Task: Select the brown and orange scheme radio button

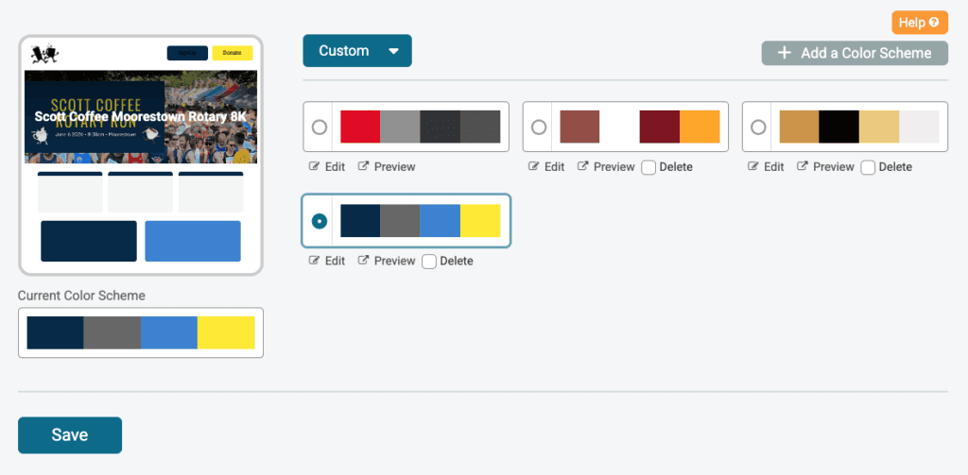Action: 539,127
